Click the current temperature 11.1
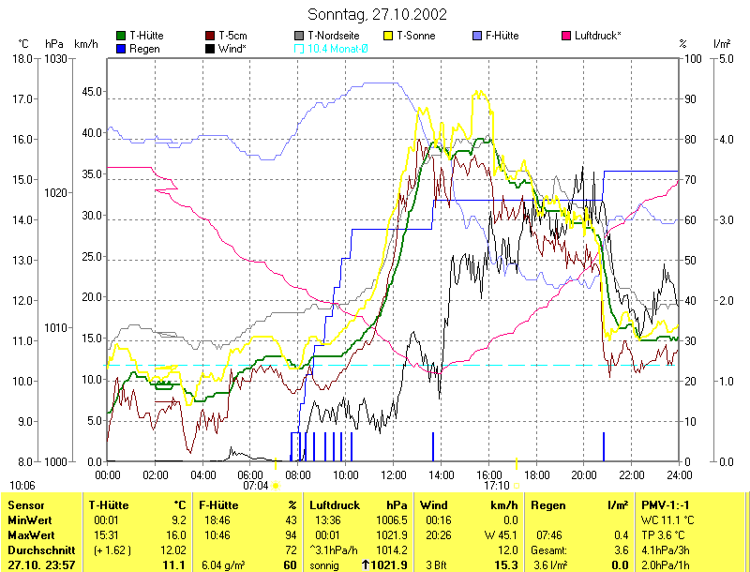Image resolution: width=750 pixels, height=572 pixels. pyautogui.click(x=174, y=565)
